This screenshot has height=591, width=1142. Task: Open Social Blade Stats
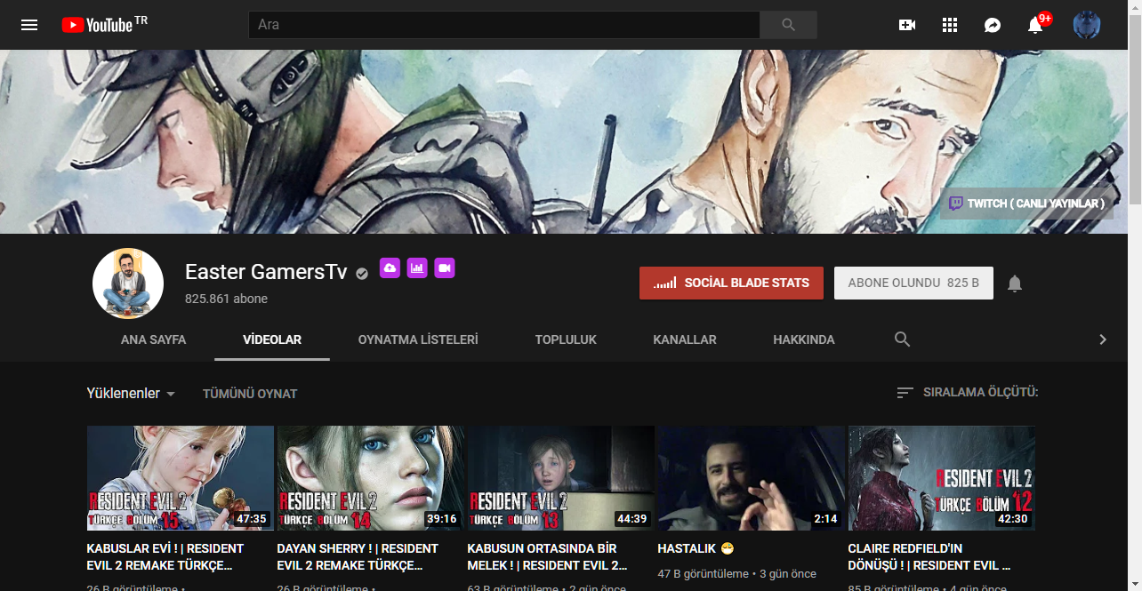(x=731, y=284)
